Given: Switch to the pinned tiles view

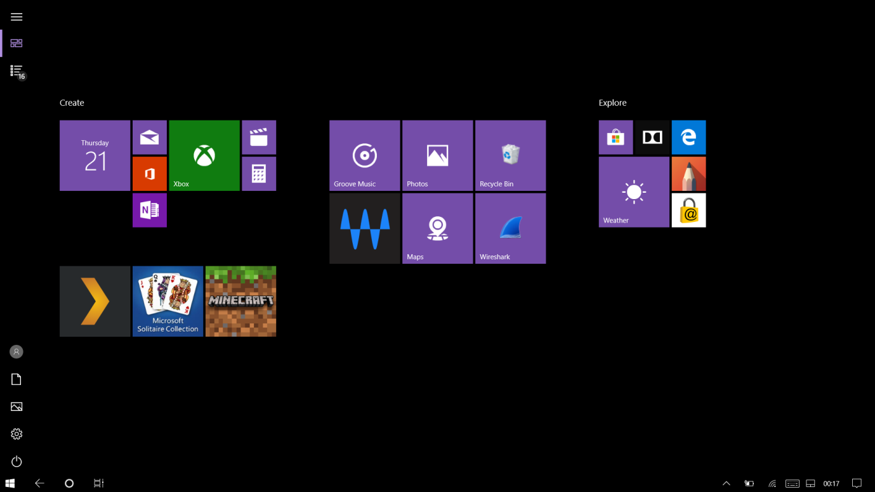Looking at the screenshot, I should [x=16, y=43].
